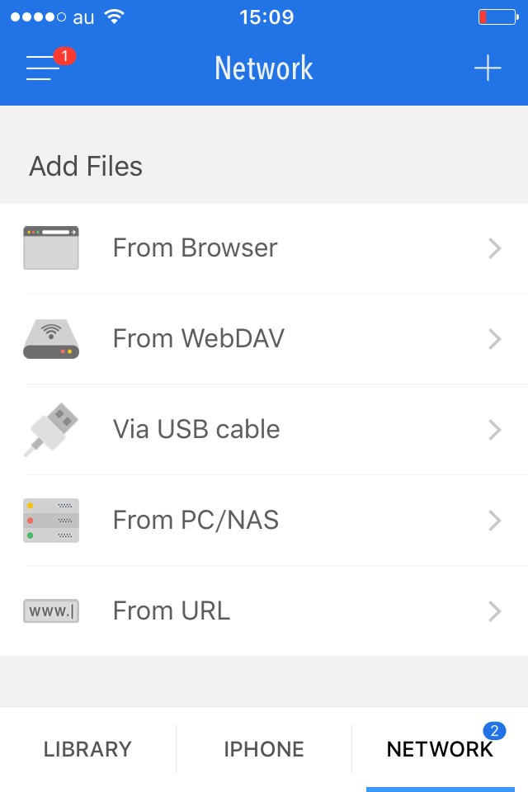Tap the Network title in header
The width and height of the screenshot is (528, 792).
click(x=264, y=68)
